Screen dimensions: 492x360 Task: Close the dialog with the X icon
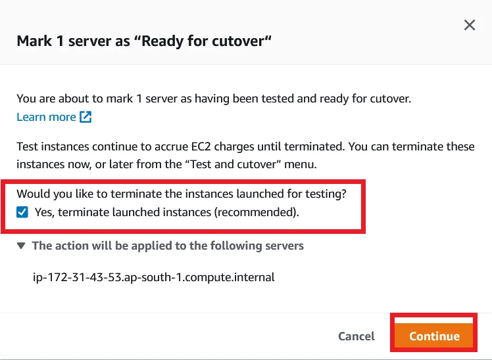(470, 25)
